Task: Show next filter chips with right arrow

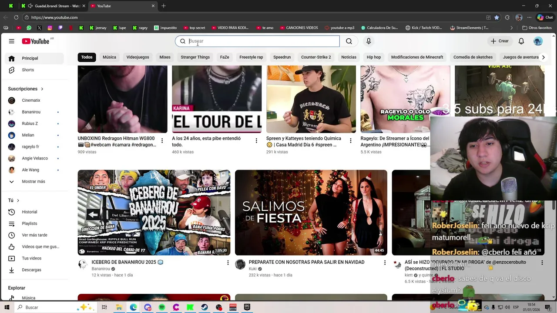Action: click(x=543, y=57)
